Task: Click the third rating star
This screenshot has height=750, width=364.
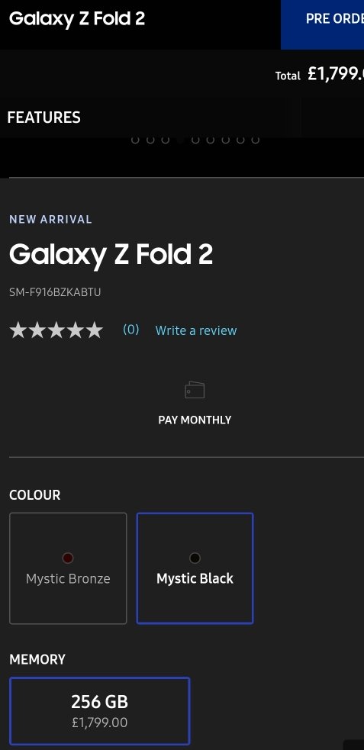Action: coord(56,330)
